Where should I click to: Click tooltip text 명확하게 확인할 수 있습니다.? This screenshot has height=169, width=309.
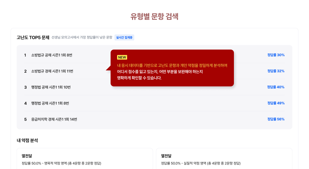139,78
